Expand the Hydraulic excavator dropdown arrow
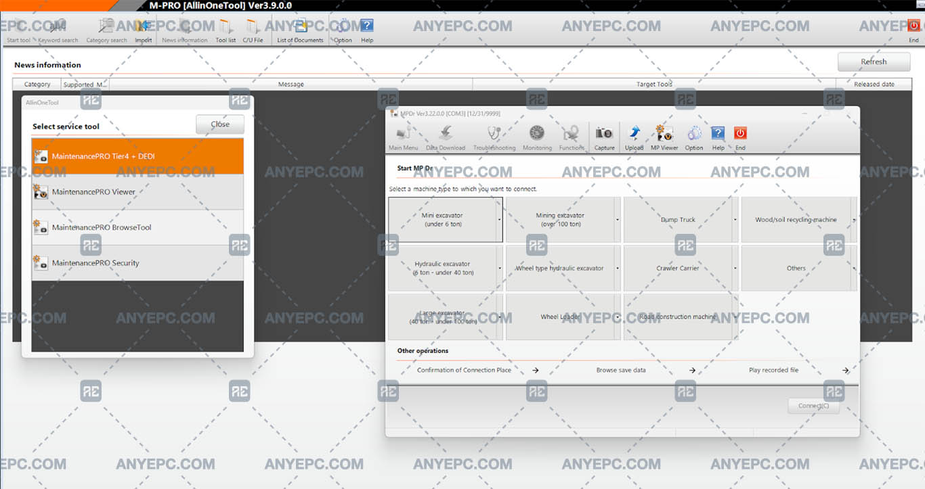The width and height of the screenshot is (925, 489). point(500,269)
